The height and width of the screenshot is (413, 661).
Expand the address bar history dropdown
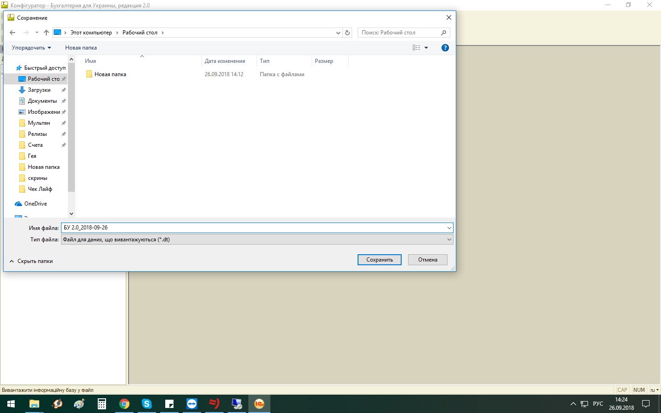coord(338,33)
